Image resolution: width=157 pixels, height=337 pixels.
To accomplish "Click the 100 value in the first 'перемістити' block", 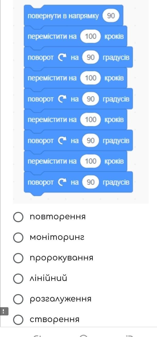I will coord(90,36).
